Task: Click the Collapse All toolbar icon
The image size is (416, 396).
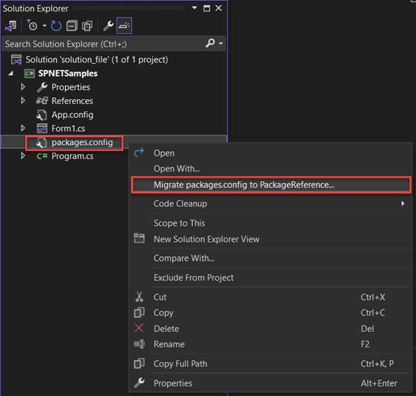Action: coord(72,26)
